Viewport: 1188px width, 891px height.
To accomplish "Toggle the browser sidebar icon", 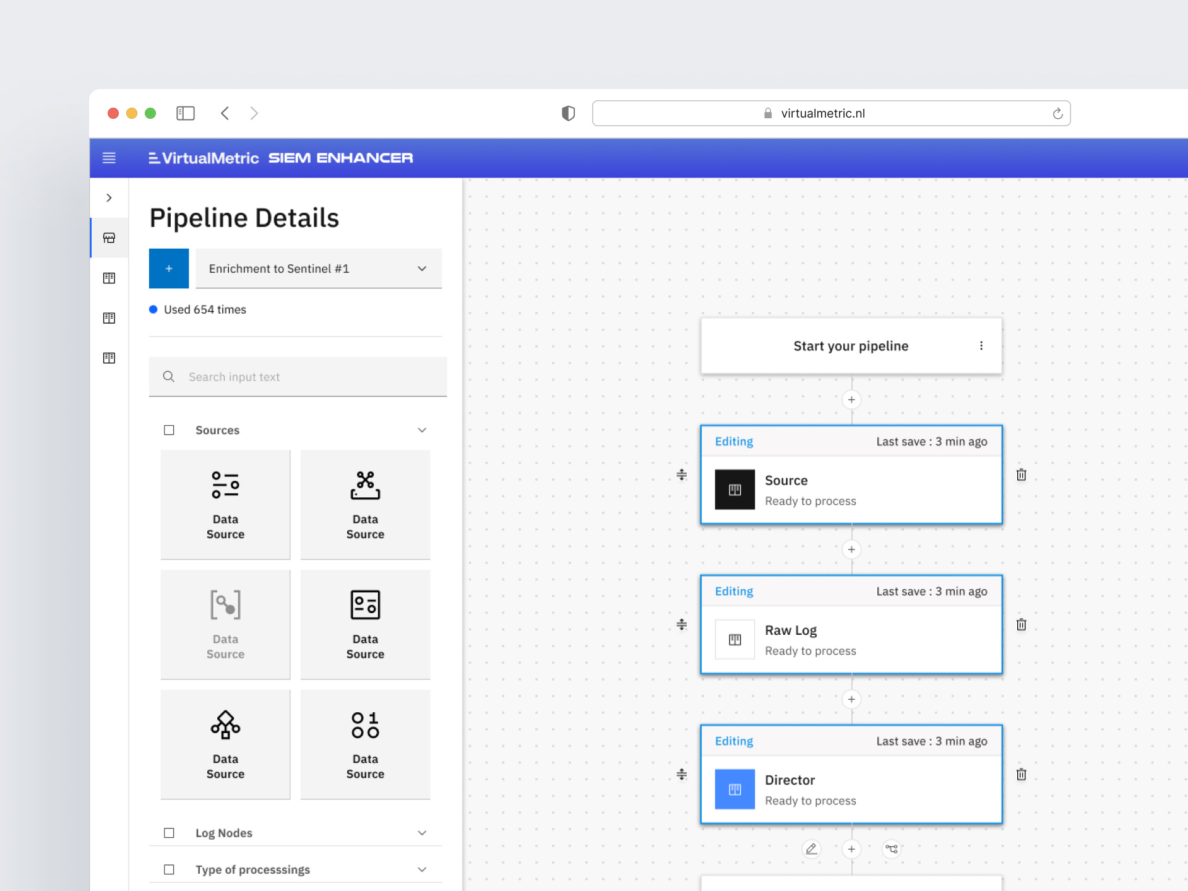I will (186, 113).
